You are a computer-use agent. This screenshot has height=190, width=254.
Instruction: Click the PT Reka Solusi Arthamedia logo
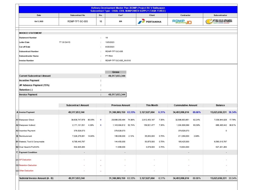pos(219,21)
